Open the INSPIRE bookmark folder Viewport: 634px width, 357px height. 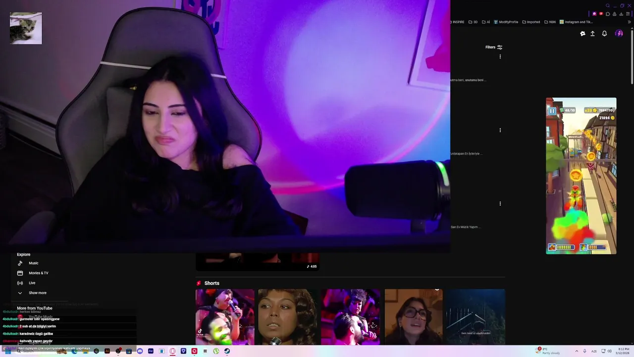pyautogui.click(x=458, y=22)
